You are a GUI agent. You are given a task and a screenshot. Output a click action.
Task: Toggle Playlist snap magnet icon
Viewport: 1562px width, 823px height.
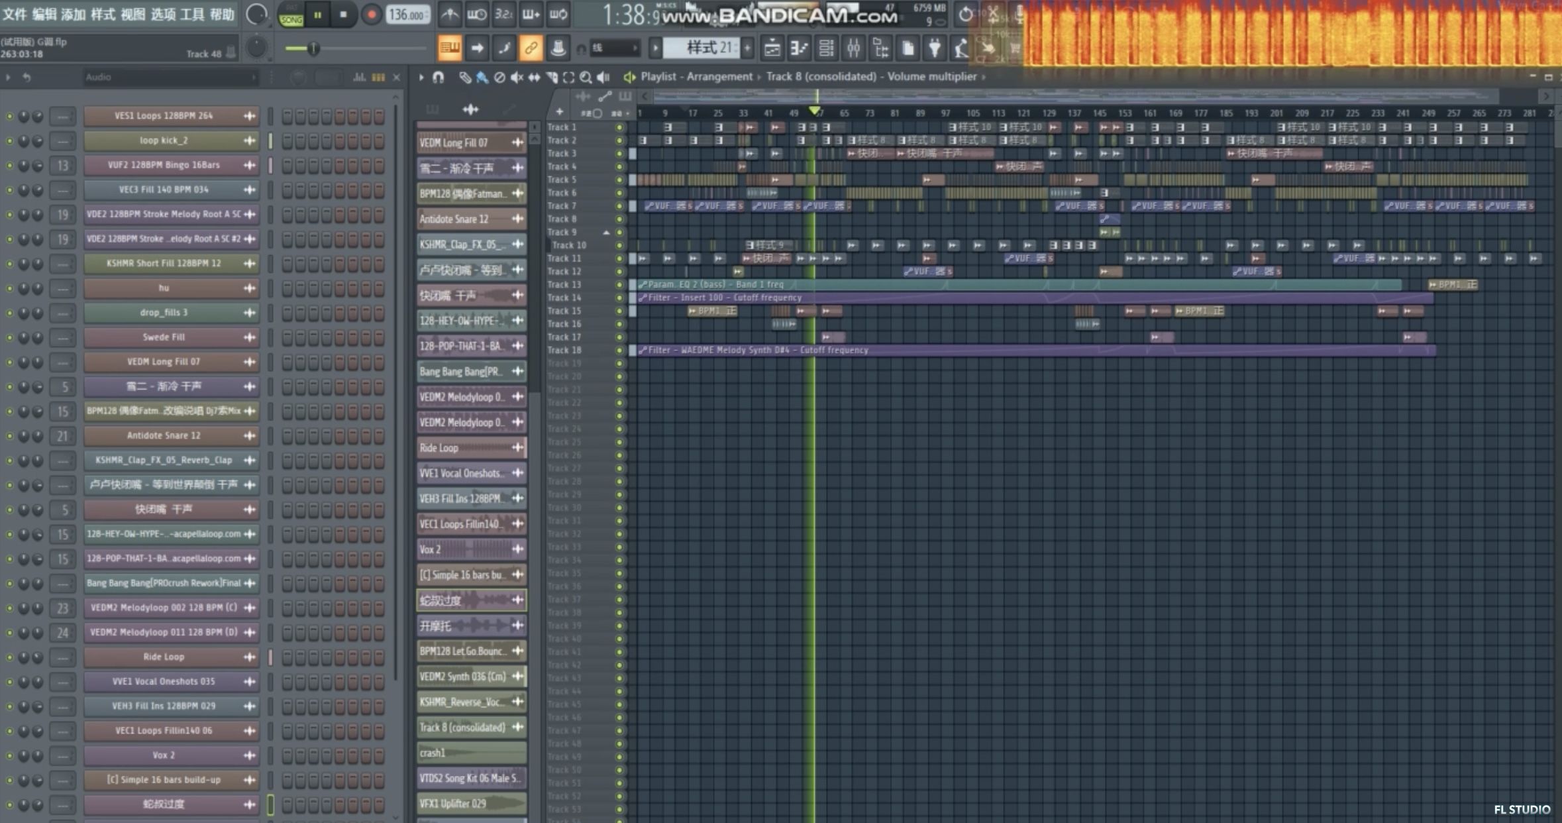(x=438, y=77)
